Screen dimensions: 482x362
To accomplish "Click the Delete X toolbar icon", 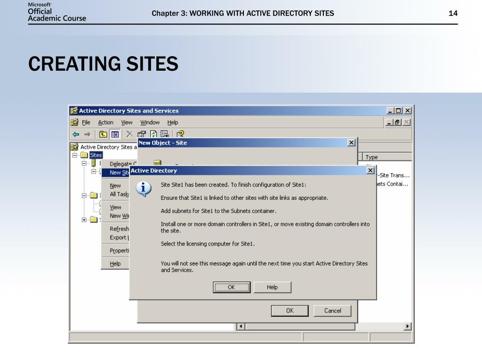I will [130, 134].
